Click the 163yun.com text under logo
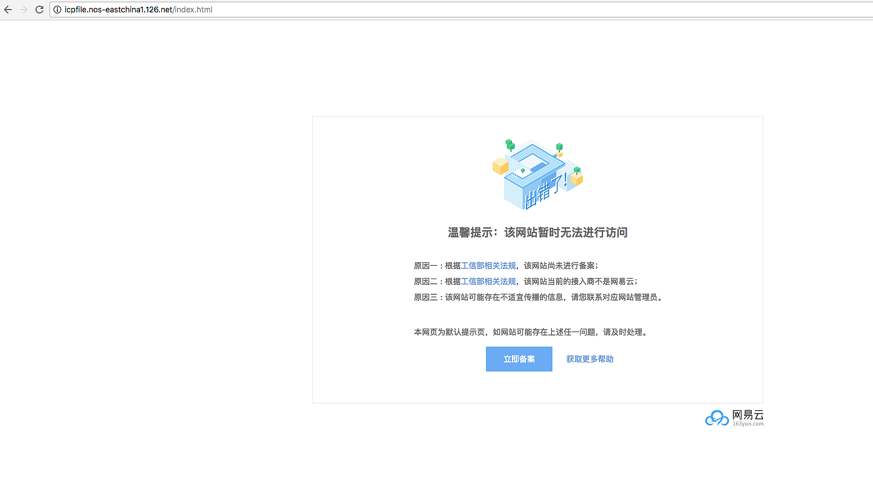 (748, 424)
